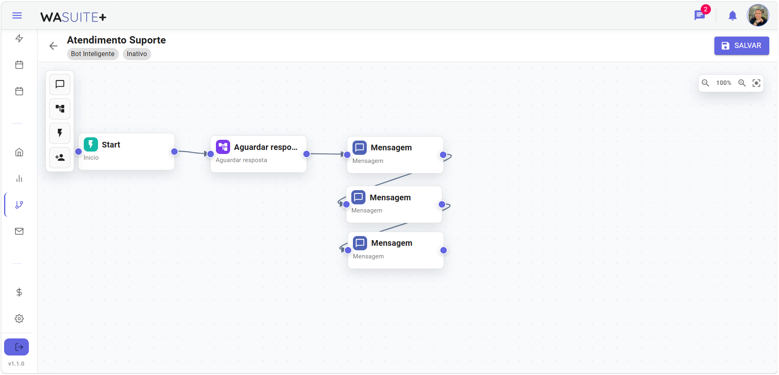Open settings gear in sidebar
The height and width of the screenshot is (375, 779).
pos(19,319)
